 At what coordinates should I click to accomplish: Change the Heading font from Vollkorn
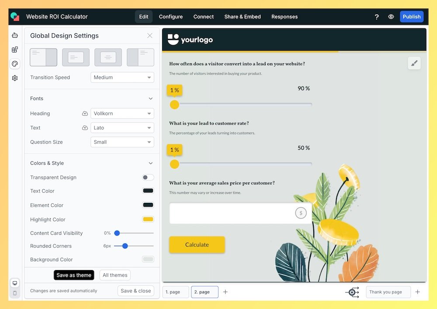click(x=122, y=113)
